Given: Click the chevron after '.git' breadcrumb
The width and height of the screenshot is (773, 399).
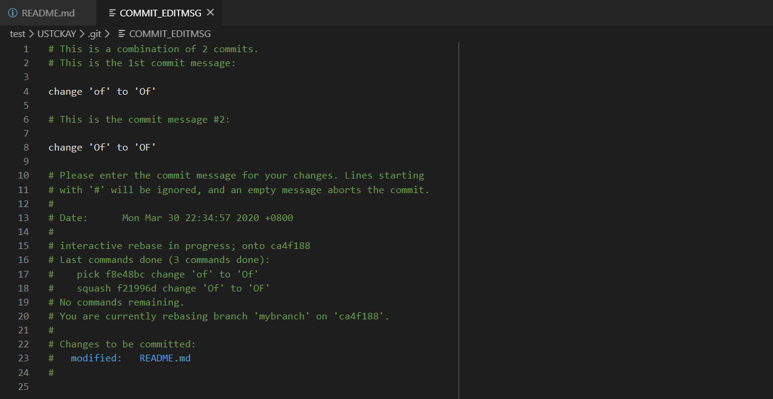Looking at the screenshot, I should tap(107, 34).
